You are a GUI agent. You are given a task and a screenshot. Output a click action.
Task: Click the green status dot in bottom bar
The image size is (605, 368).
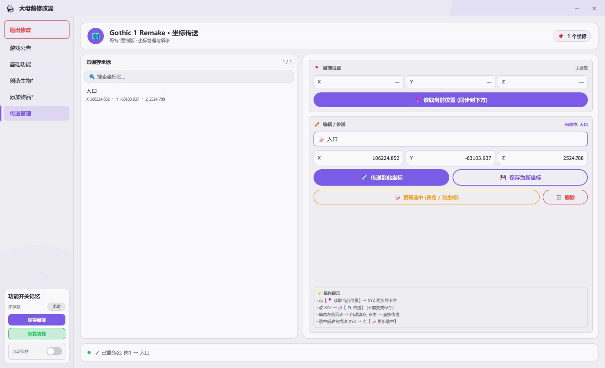click(89, 352)
